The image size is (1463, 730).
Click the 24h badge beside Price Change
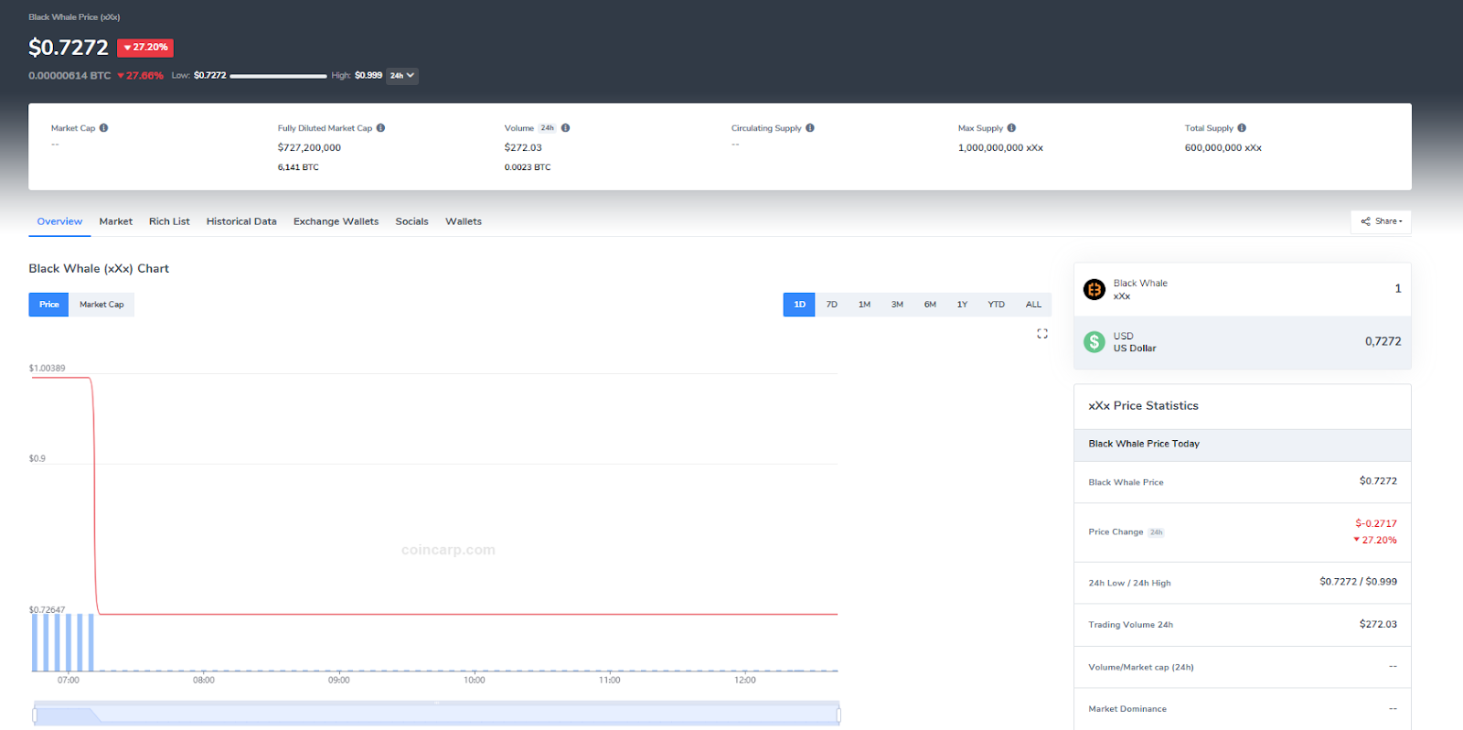pyautogui.click(x=1157, y=532)
